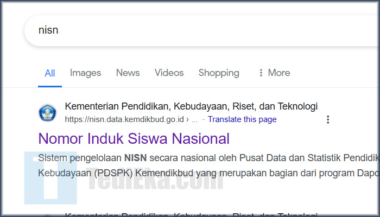
Task: Open the News results tab
Action: 128,73
